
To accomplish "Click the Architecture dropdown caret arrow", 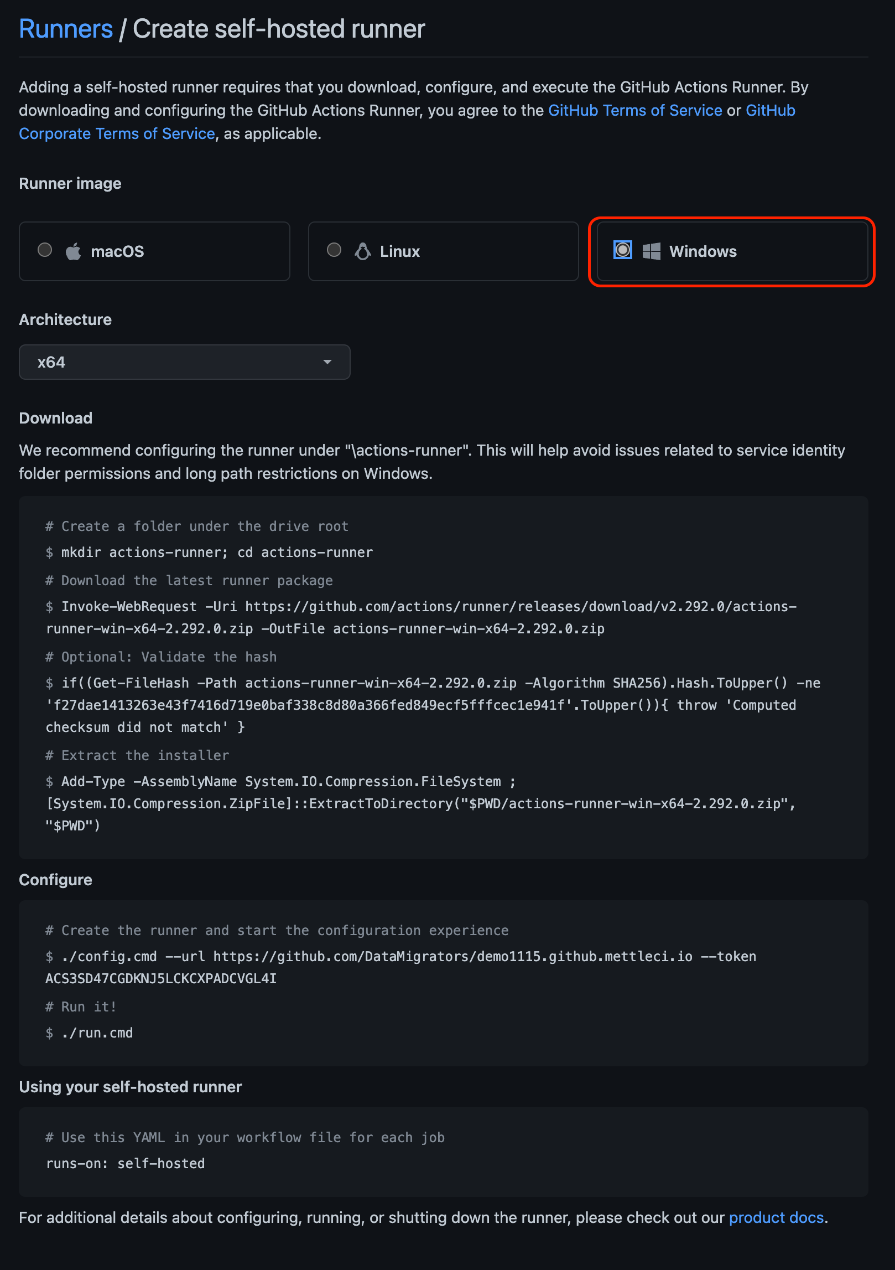I will pos(327,362).
